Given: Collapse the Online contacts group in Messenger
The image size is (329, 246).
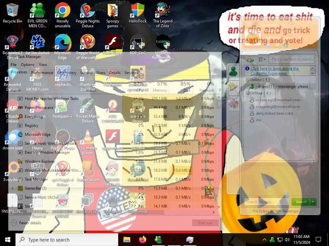Looking at the screenshot, I should click(x=248, y=80).
